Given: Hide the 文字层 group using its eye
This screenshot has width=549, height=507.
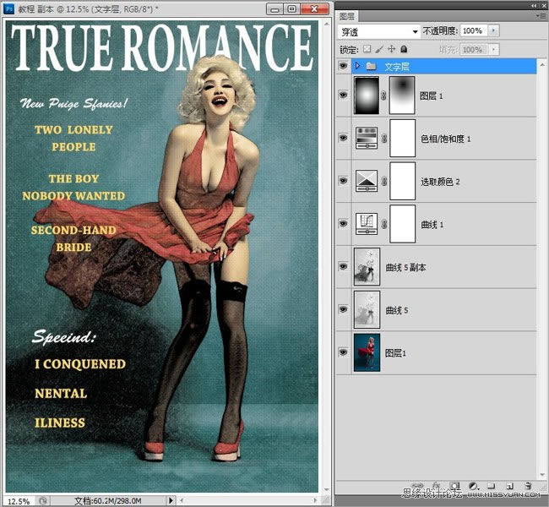Looking at the screenshot, I should [343, 65].
